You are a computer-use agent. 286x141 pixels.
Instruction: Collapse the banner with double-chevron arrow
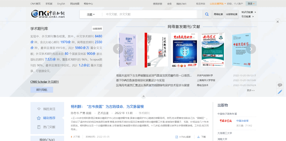(x=144, y=97)
